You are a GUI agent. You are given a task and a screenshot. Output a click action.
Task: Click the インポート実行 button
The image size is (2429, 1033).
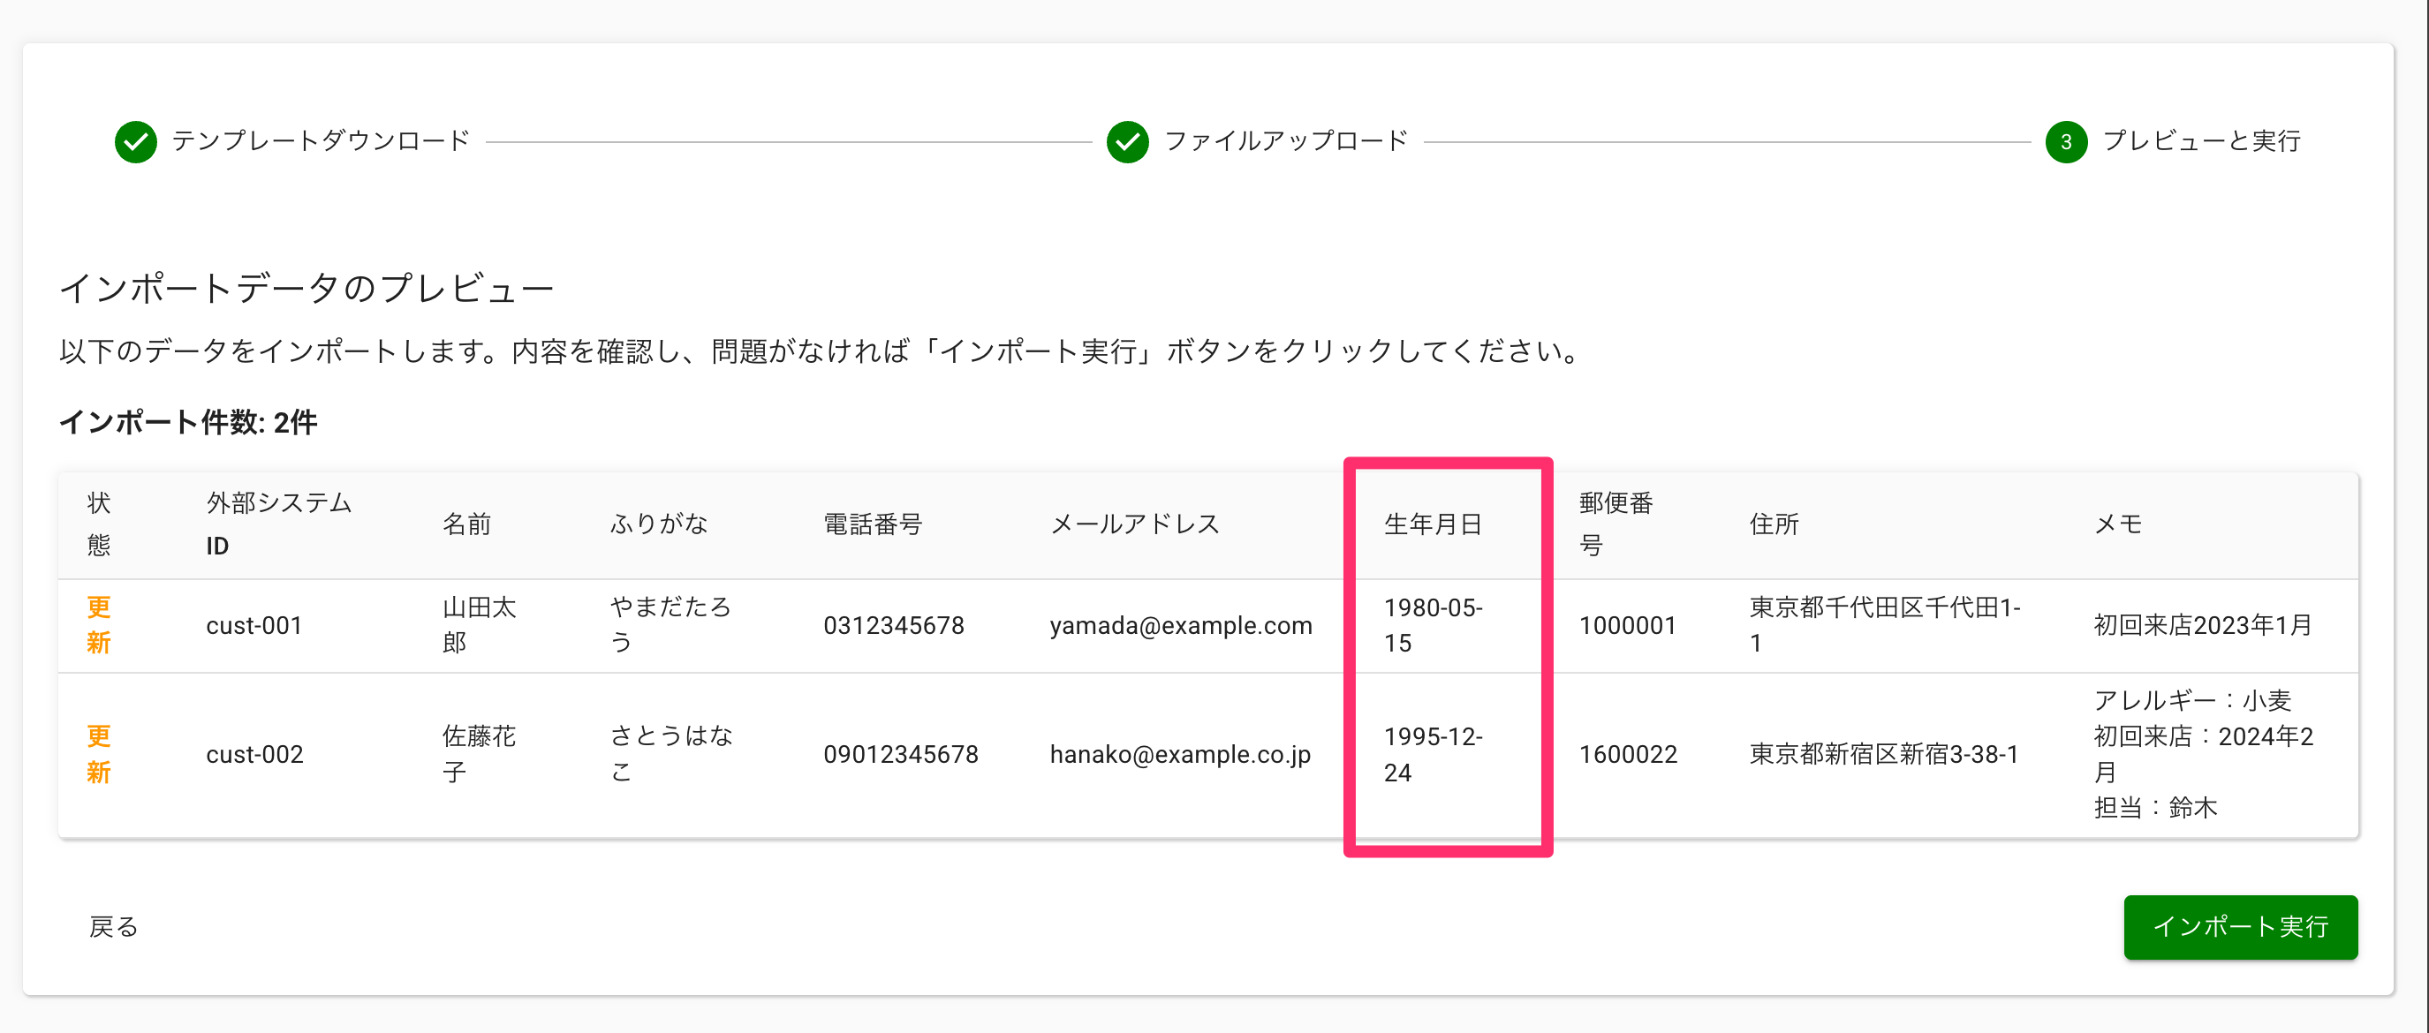2240,926
